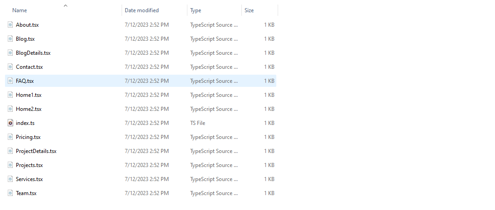
Task: Click the Team.tsx file icon
Action: (x=10, y=193)
